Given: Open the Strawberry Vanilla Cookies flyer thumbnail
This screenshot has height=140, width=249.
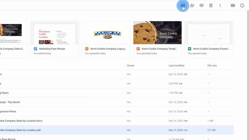Looking at the screenshot, I should tap(54, 33).
